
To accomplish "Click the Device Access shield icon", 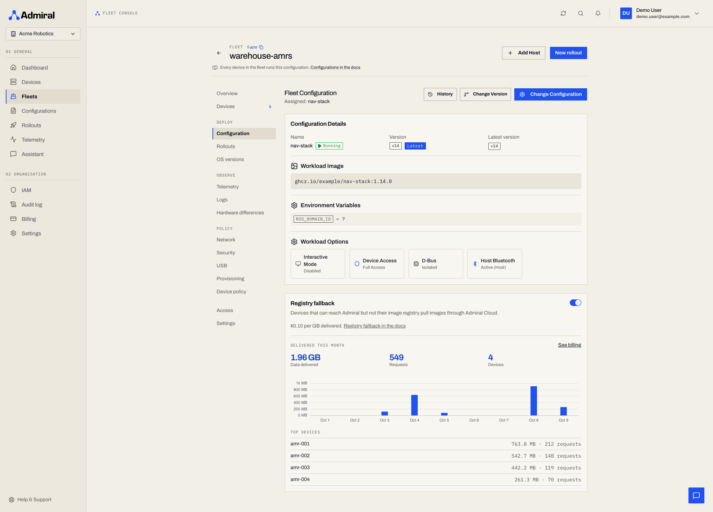I will coord(357,264).
